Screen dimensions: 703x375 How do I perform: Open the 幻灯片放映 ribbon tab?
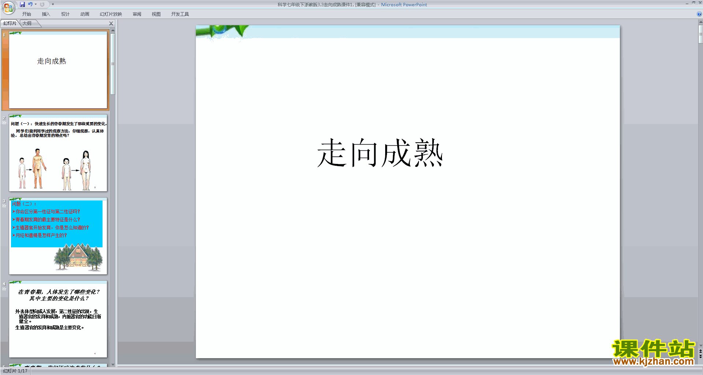pyautogui.click(x=111, y=14)
